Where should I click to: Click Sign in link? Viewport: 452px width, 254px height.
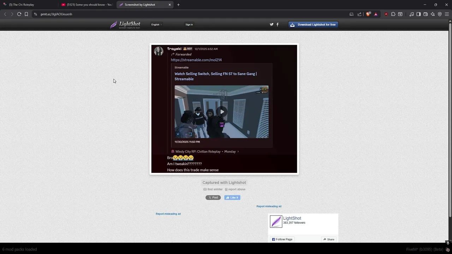189,25
